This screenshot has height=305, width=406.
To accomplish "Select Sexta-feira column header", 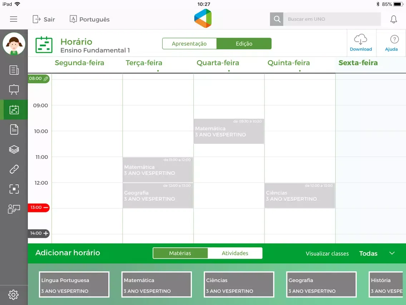I will pos(358,63).
